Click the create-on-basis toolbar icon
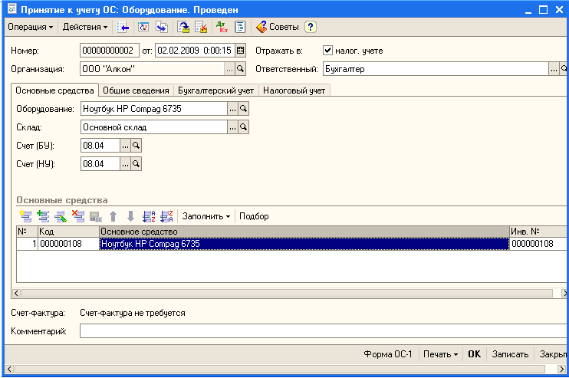Image resolution: width=569 pixels, height=378 pixels. pos(183,27)
